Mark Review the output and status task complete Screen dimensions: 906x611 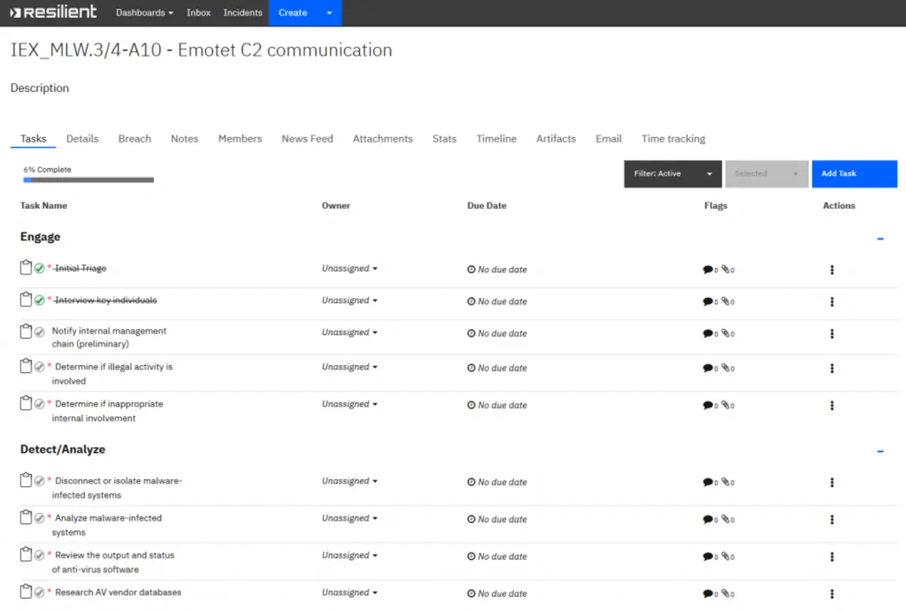click(x=39, y=555)
